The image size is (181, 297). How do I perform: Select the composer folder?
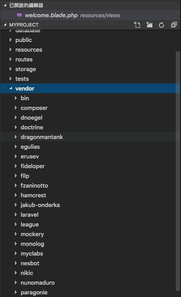click(x=90, y=108)
